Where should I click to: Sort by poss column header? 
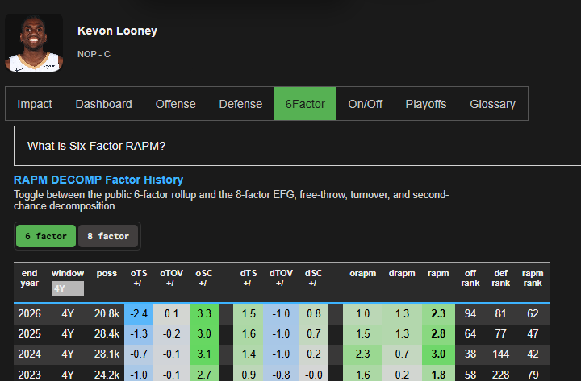[107, 273]
